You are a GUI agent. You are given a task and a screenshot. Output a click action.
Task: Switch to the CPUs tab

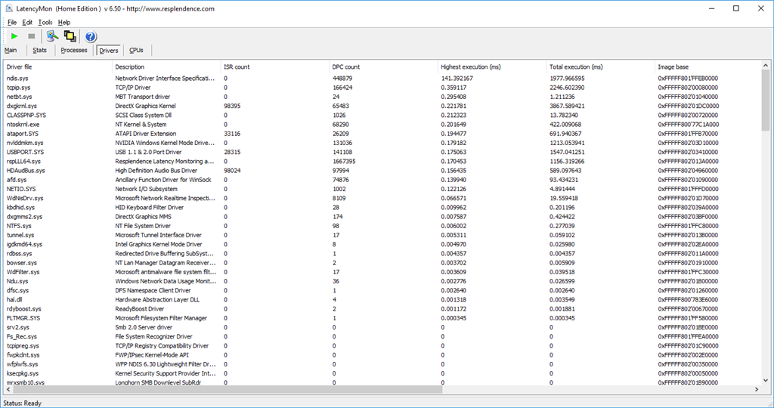pos(136,51)
